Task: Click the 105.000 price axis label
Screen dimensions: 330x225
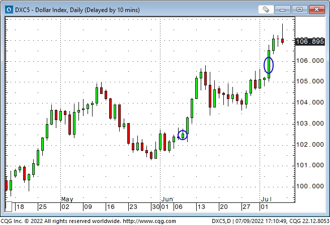Action: pos(310,81)
